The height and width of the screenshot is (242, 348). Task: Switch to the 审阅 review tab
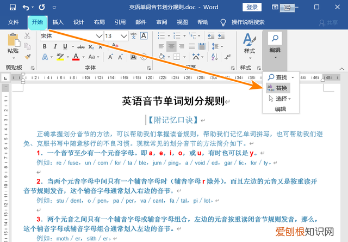click(x=161, y=22)
